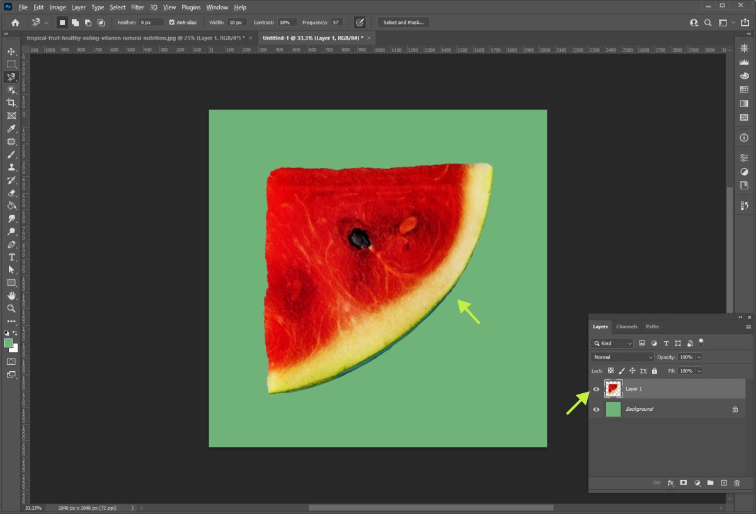The width and height of the screenshot is (756, 514).
Task: Select the Frame tool
Action: (x=11, y=116)
